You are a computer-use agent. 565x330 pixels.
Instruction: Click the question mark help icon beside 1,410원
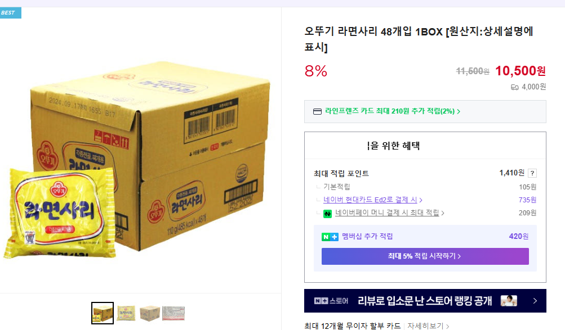532,173
